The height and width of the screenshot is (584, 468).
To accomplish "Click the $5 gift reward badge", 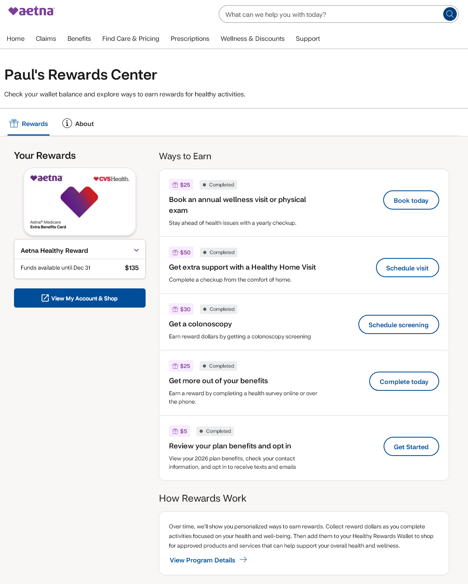I will pos(180,431).
